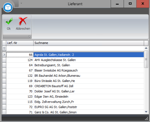150x122 pixels.
Task: Select the row header of Betreibungsamt
Action: (x=4, y=65)
